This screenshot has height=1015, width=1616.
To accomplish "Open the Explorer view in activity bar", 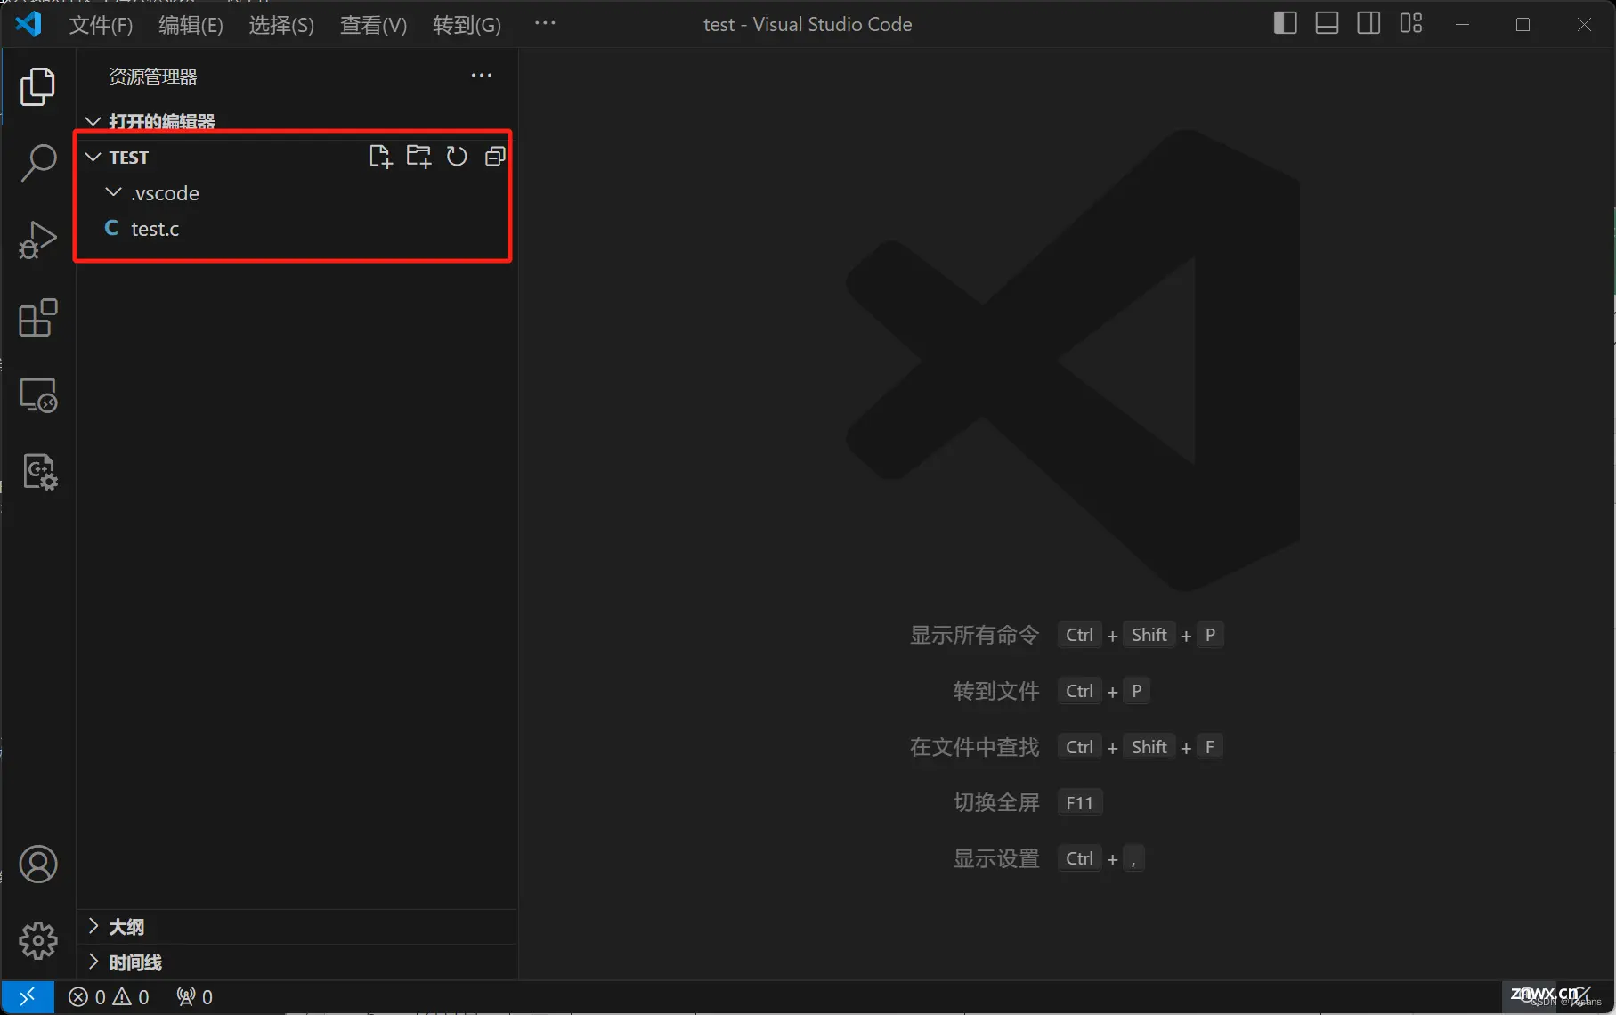I will (37, 86).
